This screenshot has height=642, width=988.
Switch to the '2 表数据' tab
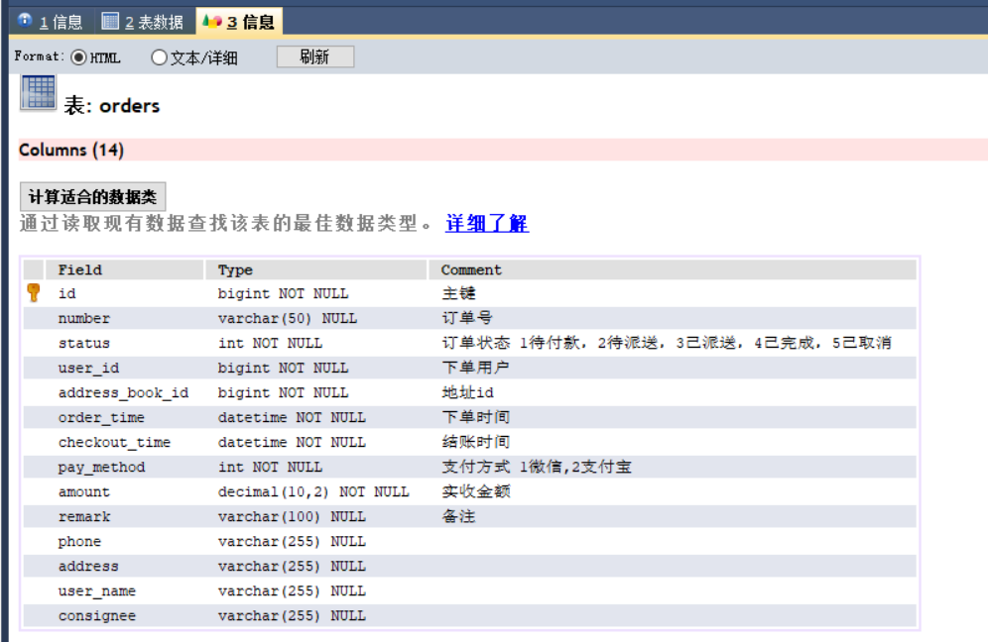tap(144, 22)
